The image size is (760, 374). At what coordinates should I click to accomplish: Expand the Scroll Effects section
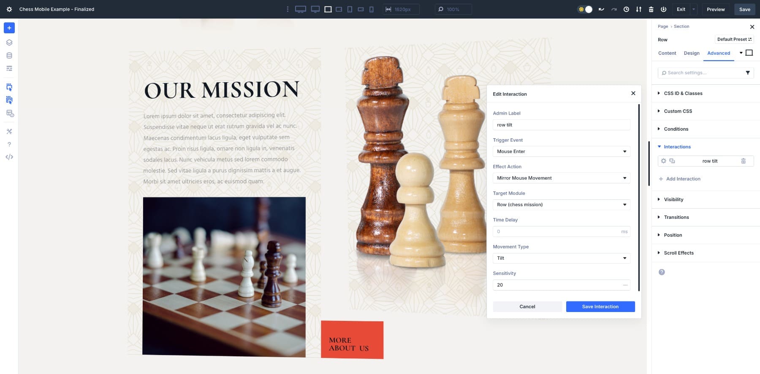(x=679, y=253)
